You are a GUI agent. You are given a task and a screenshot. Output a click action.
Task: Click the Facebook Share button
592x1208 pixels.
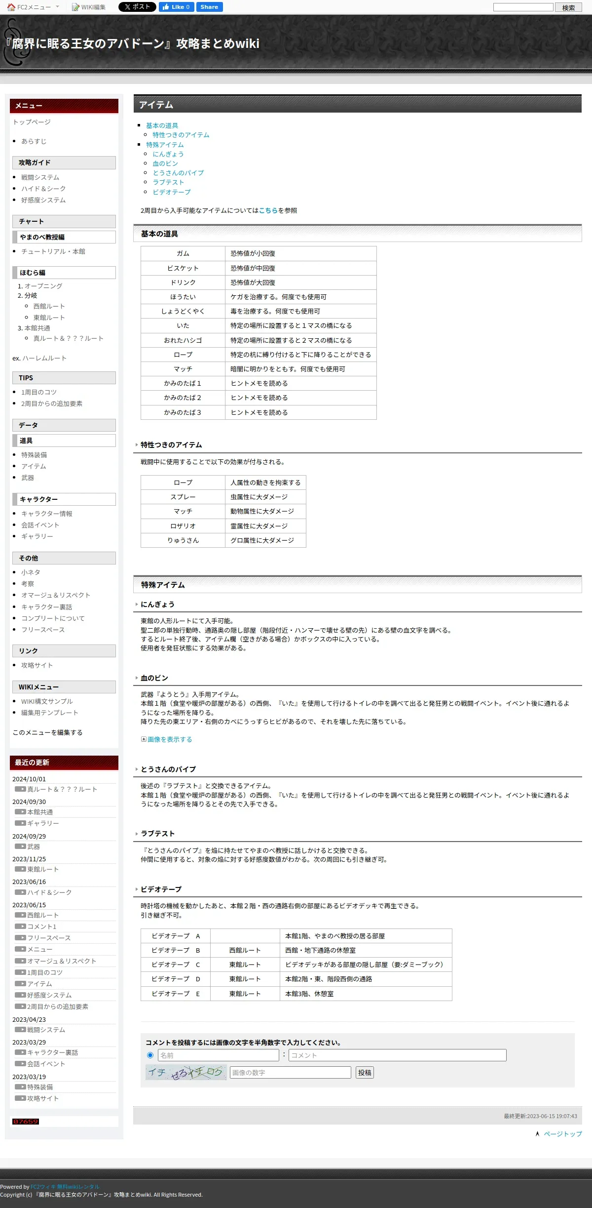tap(209, 7)
